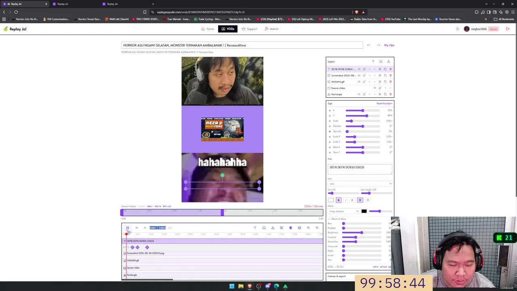Zoom out on the timeline
Screen dimensions: 517x291
pyautogui.click(x=308, y=228)
